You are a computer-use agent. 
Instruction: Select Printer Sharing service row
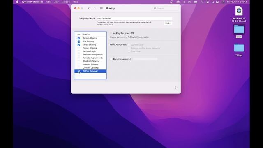click(90, 48)
